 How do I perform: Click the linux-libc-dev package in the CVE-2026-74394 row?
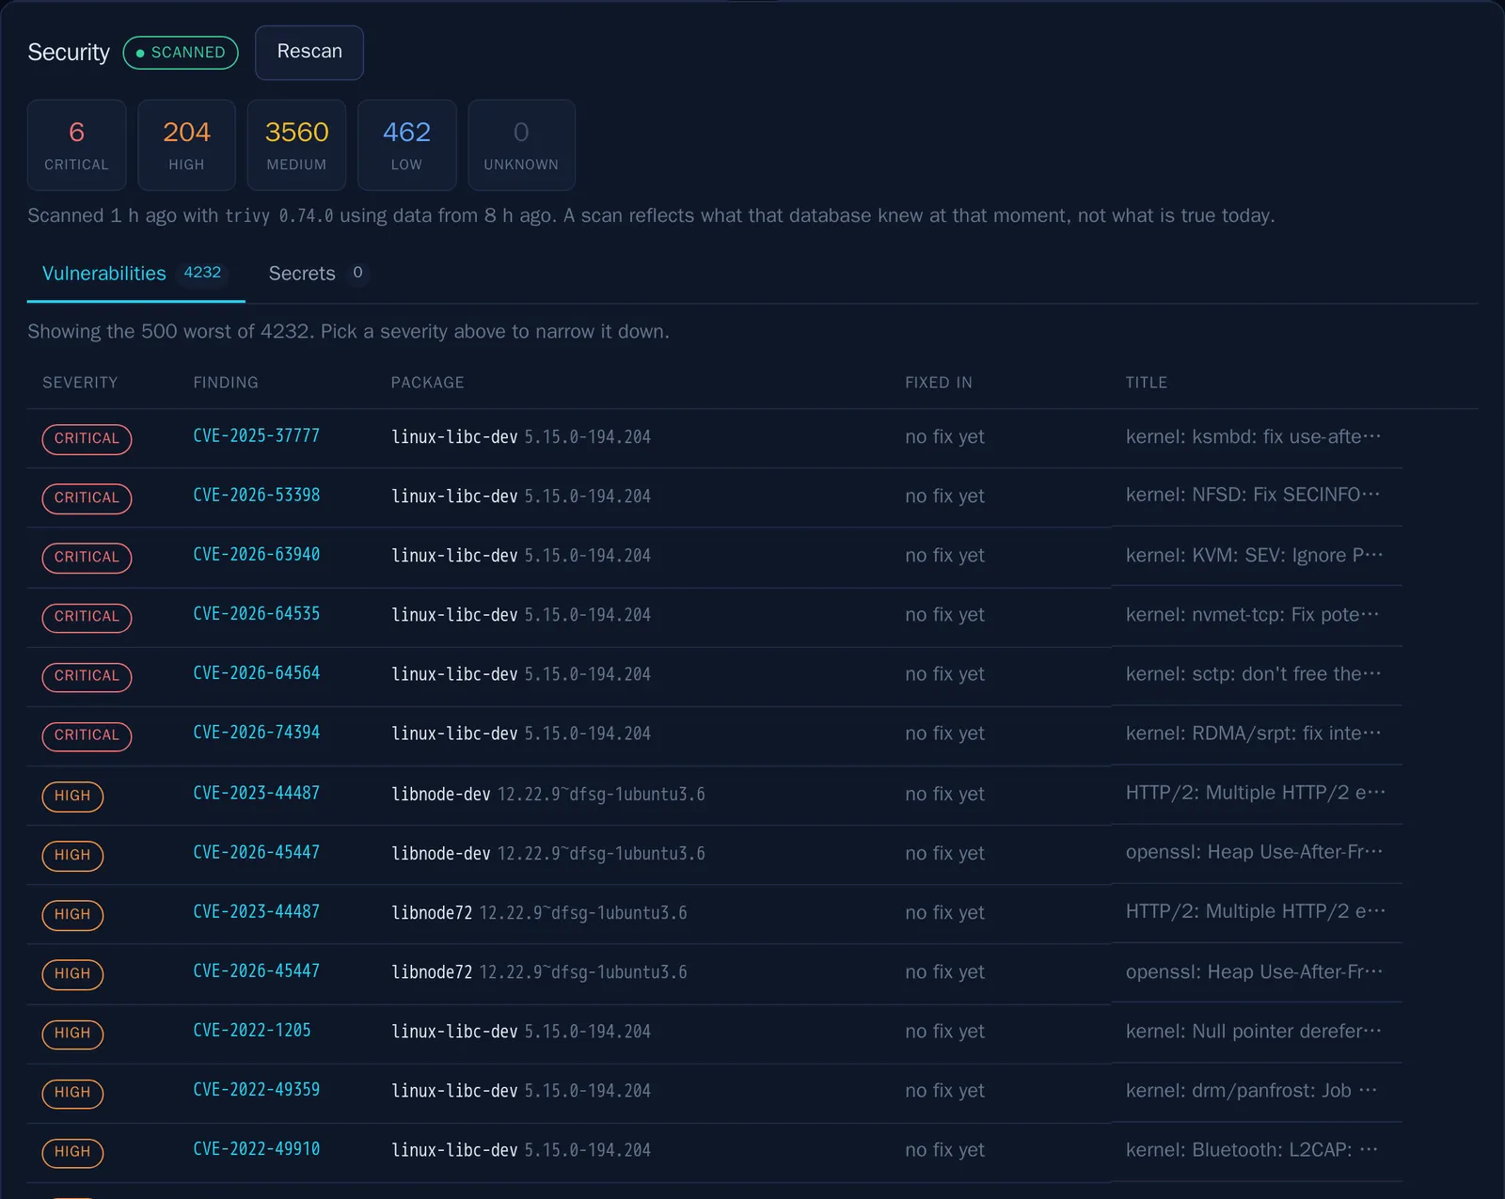pyautogui.click(x=454, y=734)
